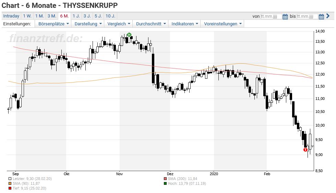The height and width of the screenshot is (193, 336).
Task: Open the Voreinstellungen dropdown
Action: point(223,24)
